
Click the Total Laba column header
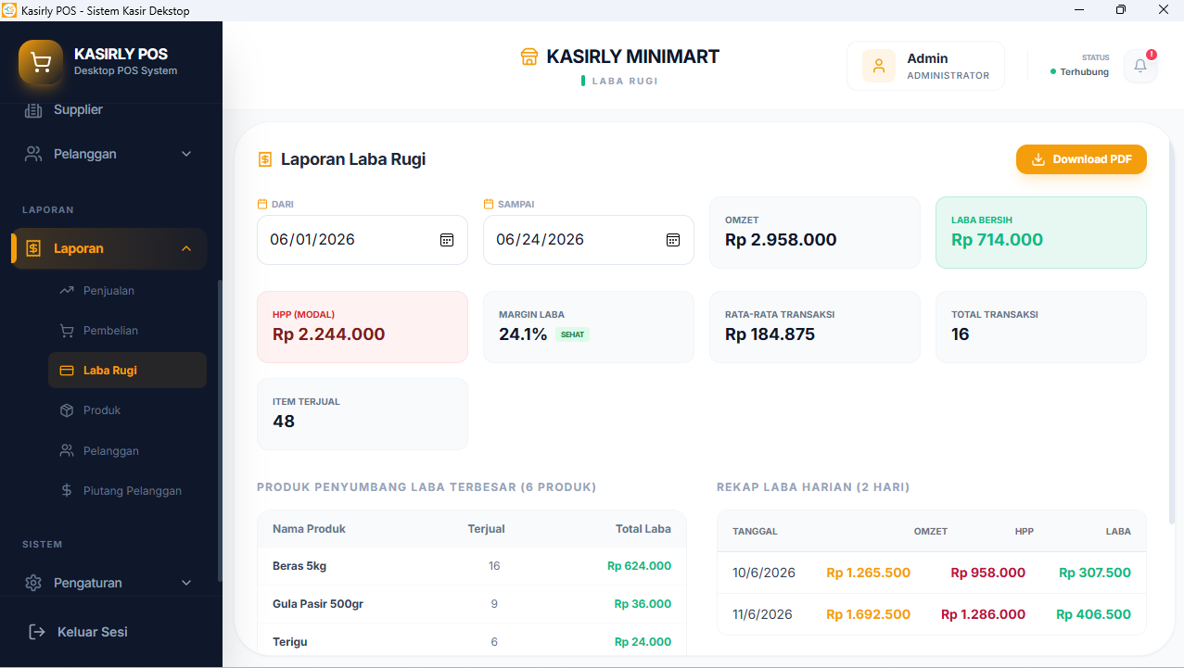coord(643,529)
